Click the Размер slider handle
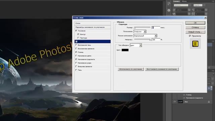This screenshot has width=215, height=121. click(135, 28)
